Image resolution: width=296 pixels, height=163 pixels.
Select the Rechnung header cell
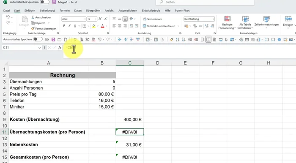point(63,75)
